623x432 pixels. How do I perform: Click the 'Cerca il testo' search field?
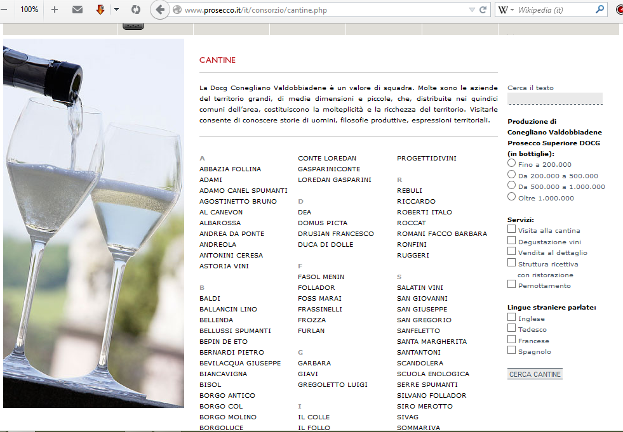pyautogui.click(x=554, y=98)
